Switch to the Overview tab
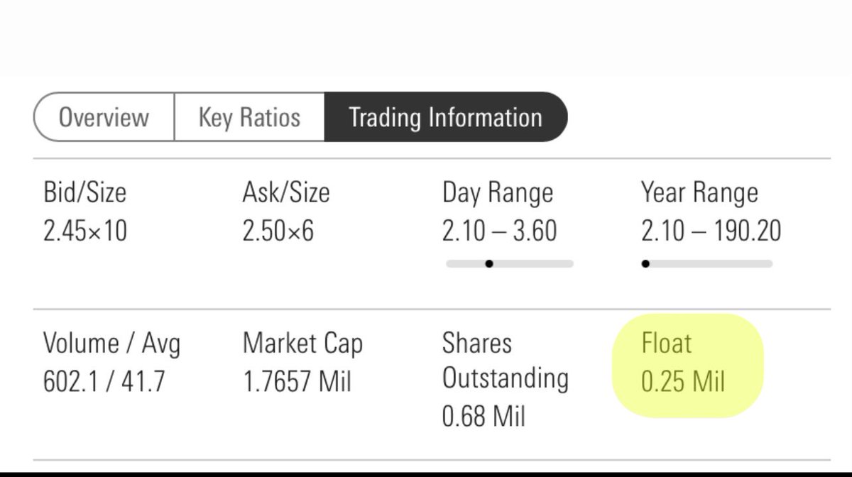 point(104,117)
